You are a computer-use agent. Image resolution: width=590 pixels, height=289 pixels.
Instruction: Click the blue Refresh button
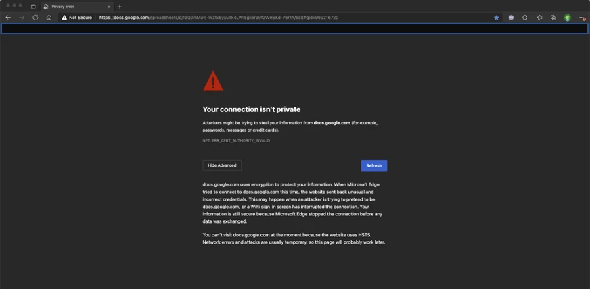(x=374, y=165)
